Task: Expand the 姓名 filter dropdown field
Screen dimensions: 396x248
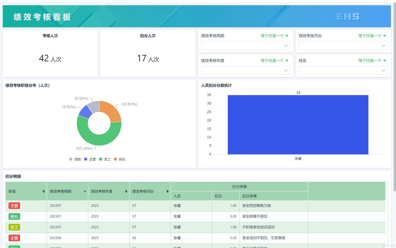Action: coord(343,70)
